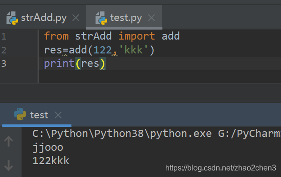
Task: Click 'res' inside the print call
Action: coord(90,64)
